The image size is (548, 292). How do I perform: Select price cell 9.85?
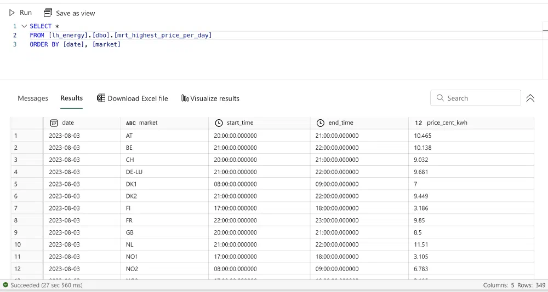pos(471,220)
